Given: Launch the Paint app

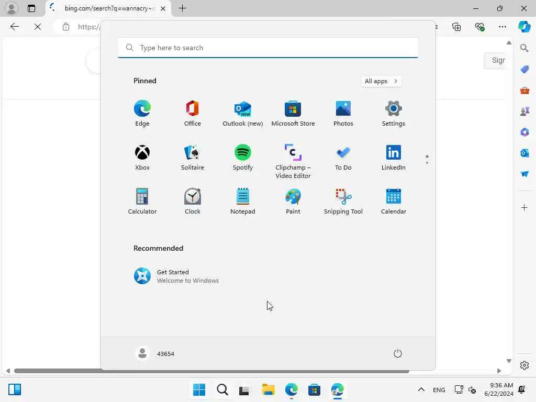Looking at the screenshot, I should point(293,202).
